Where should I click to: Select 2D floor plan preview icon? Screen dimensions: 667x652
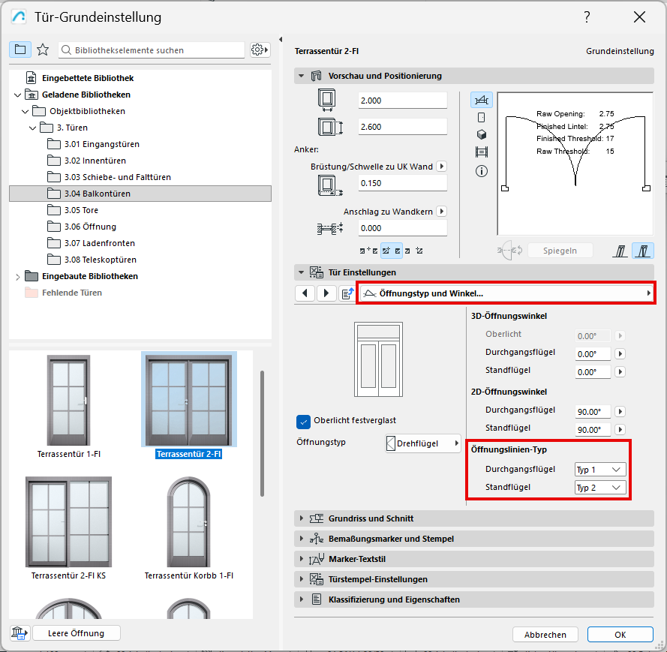pos(482,101)
